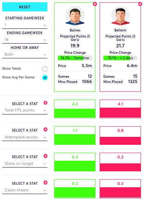
Task: Enable the Show Totals option
Action: tap(45, 69)
